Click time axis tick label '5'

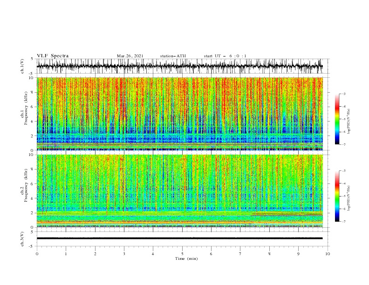coord(182,254)
